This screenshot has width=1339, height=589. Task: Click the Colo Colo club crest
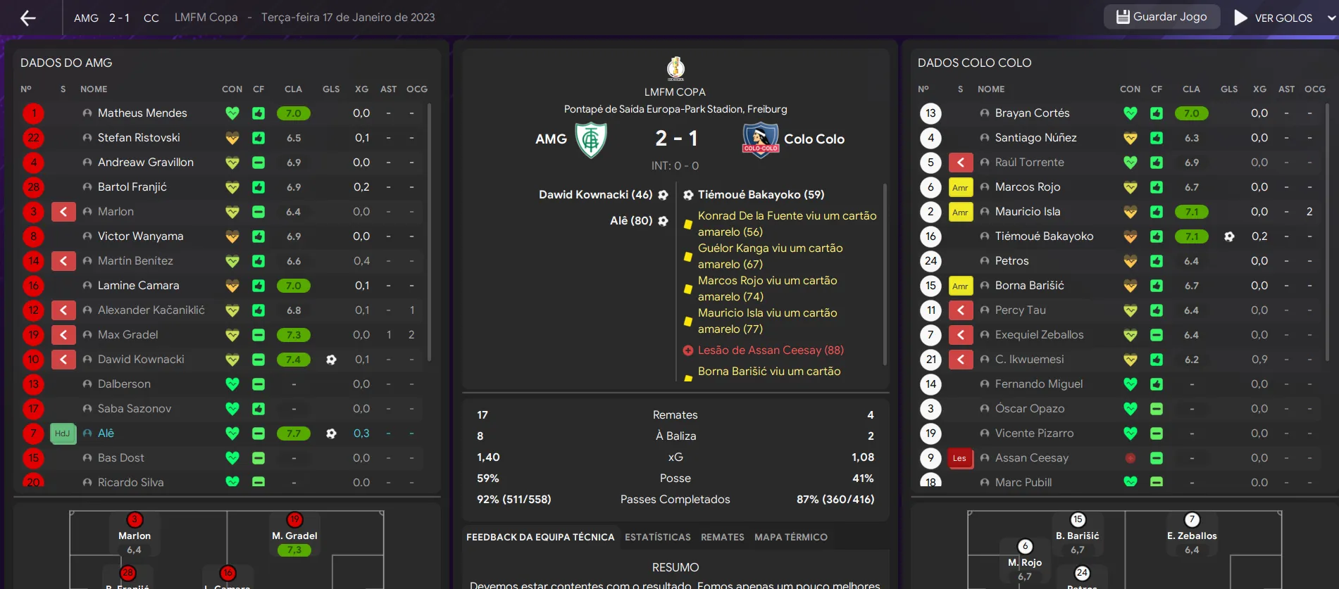click(x=760, y=139)
